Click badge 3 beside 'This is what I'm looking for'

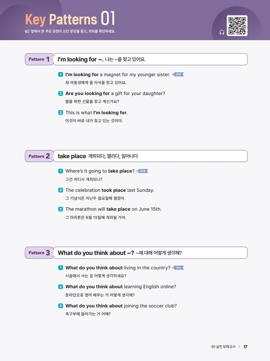tap(61, 113)
